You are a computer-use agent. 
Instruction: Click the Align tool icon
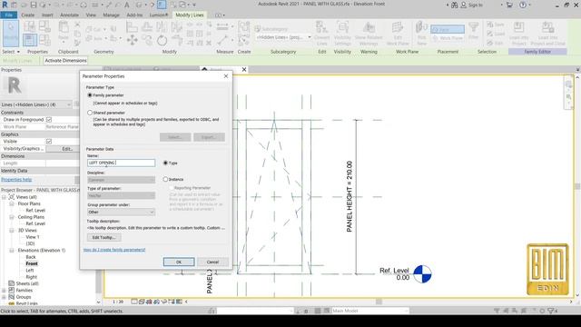point(132,26)
